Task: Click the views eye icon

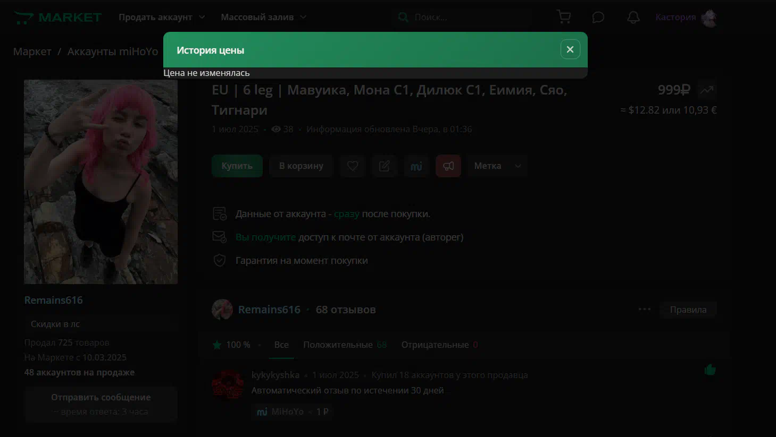Action: tap(276, 129)
